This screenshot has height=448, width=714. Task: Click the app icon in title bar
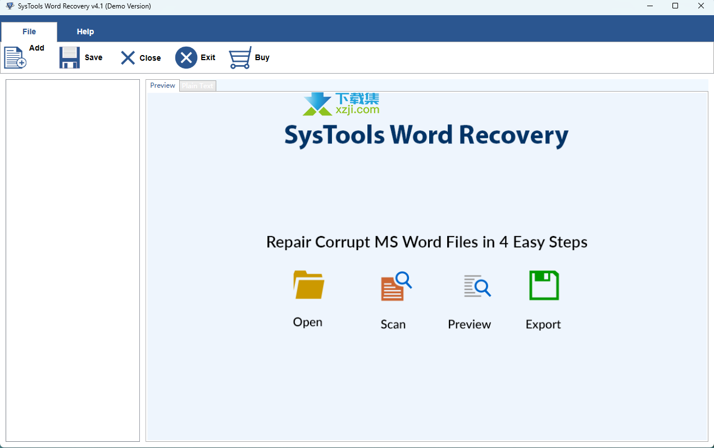pyautogui.click(x=10, y=6)
